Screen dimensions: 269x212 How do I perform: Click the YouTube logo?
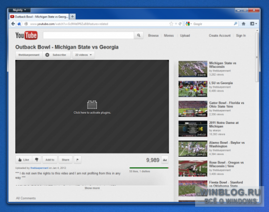point(26,35)
